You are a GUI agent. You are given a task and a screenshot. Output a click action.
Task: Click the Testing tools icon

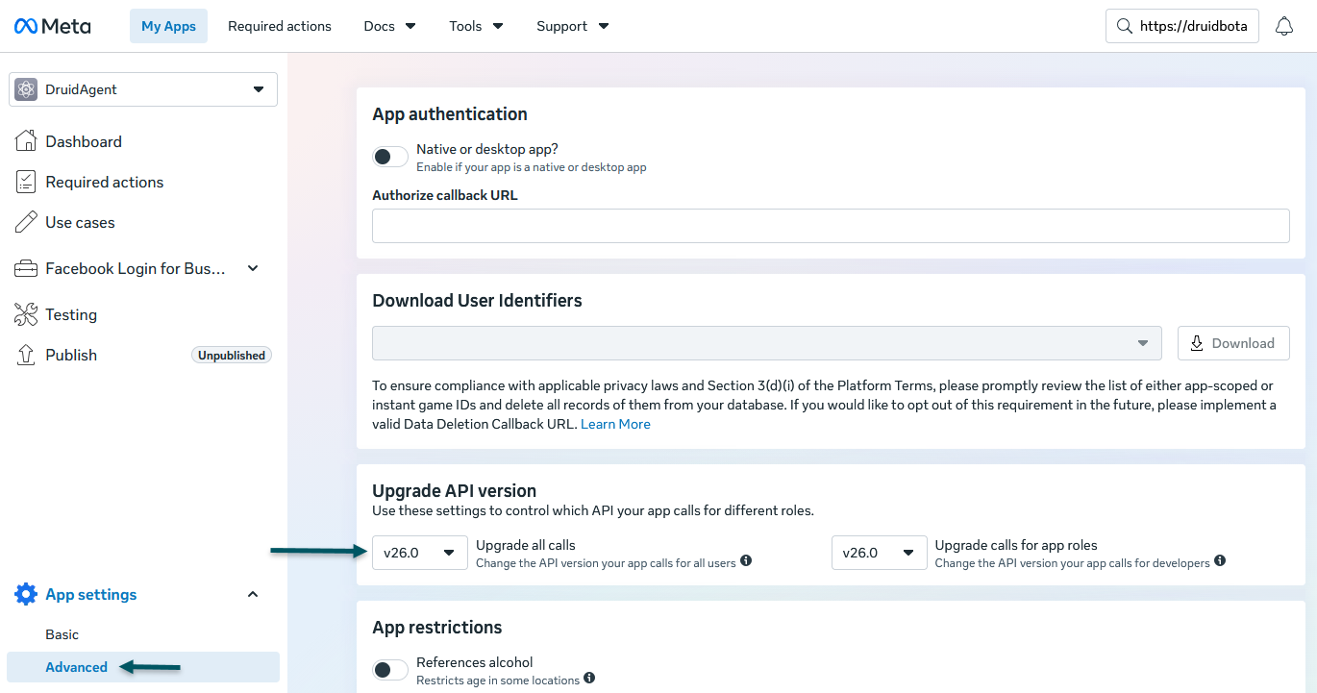pos(26,314)
